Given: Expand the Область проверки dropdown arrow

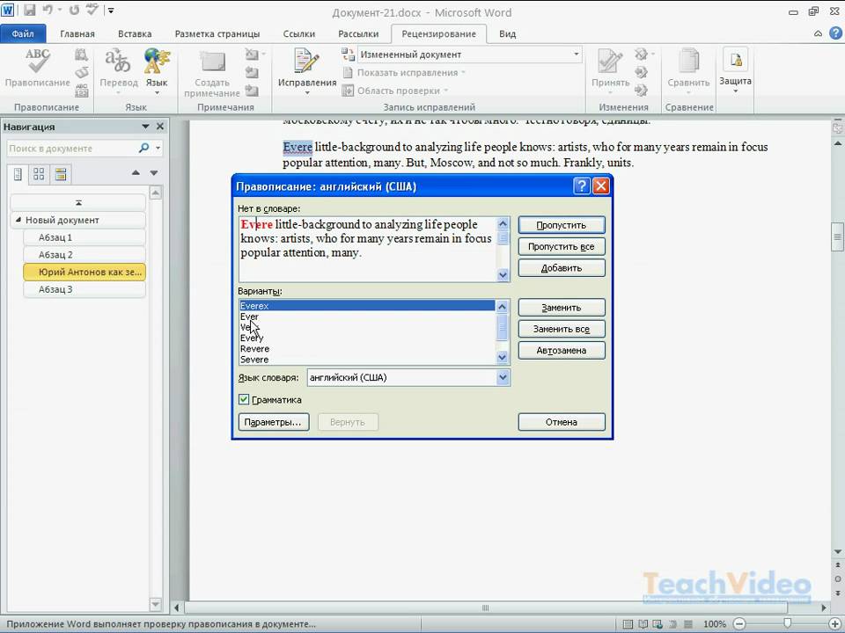Looking at the screenshot, I should (x=445, y=91).
